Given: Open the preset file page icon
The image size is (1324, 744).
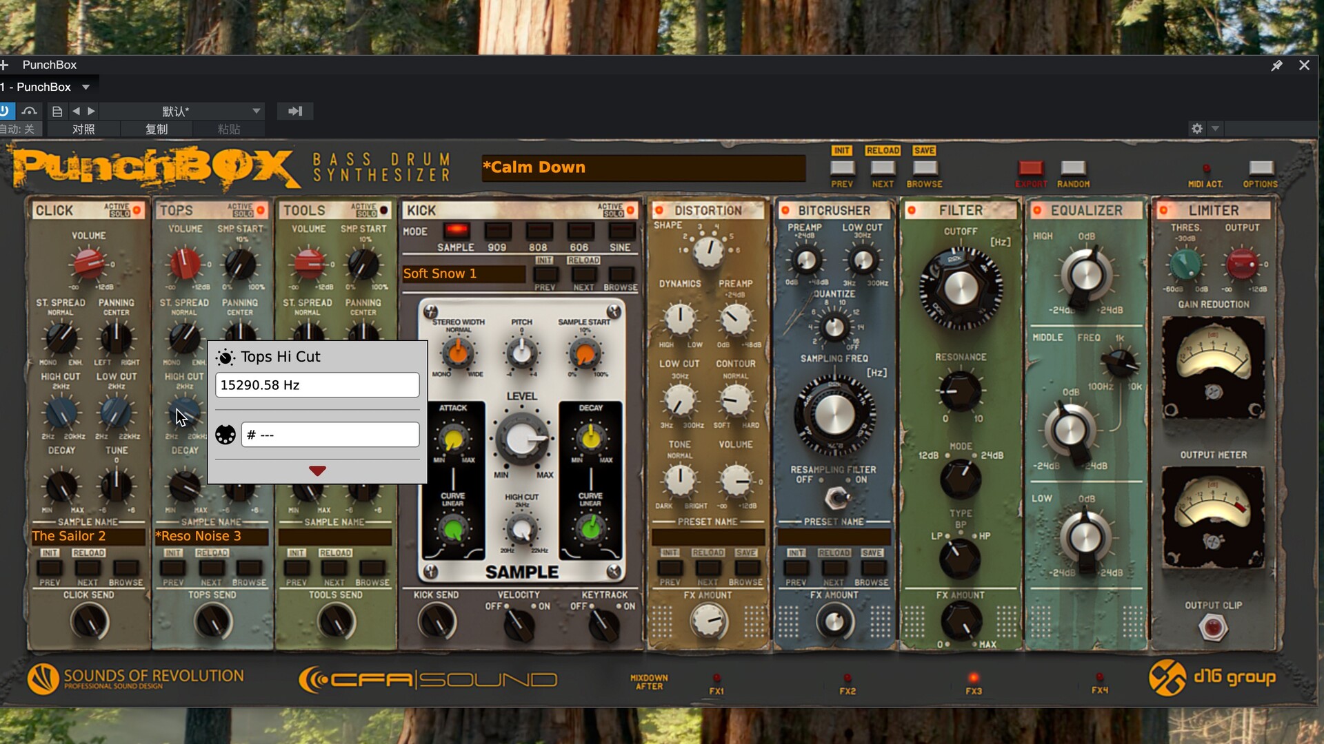Looking at the screenshot, I should pos(57,111).
